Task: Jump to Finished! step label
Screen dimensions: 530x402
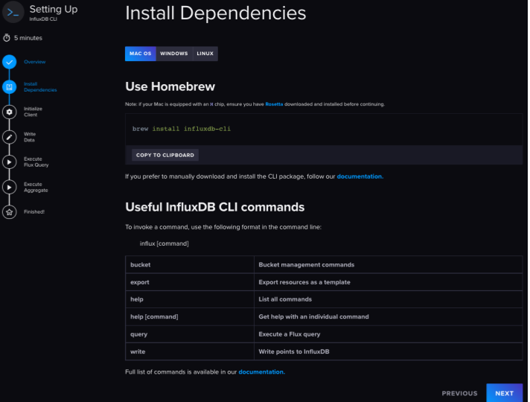Action: point(34,212)
